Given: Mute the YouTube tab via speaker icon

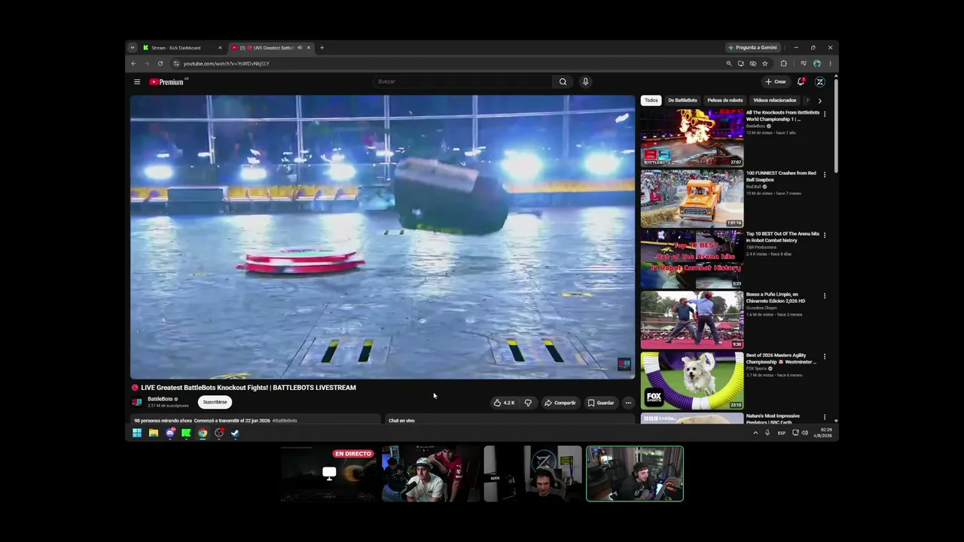Looking at the screenshot, I should click(299, 47).
